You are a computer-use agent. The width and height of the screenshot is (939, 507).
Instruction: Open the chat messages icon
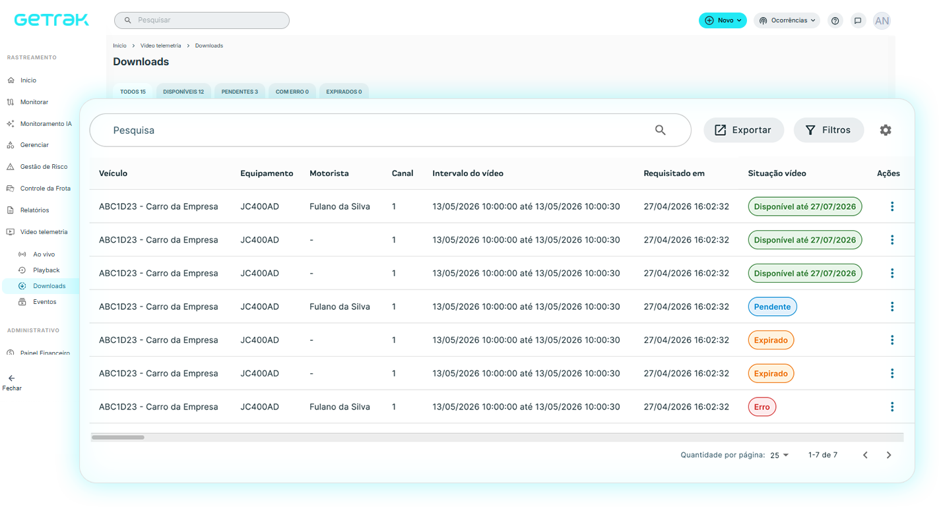point(858,20)
